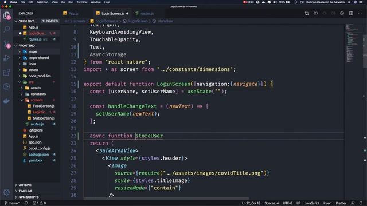Image resolution: width=367 pixels, height=206 pixels.
Task: Split the editor to the right
Action: [351, 14]
